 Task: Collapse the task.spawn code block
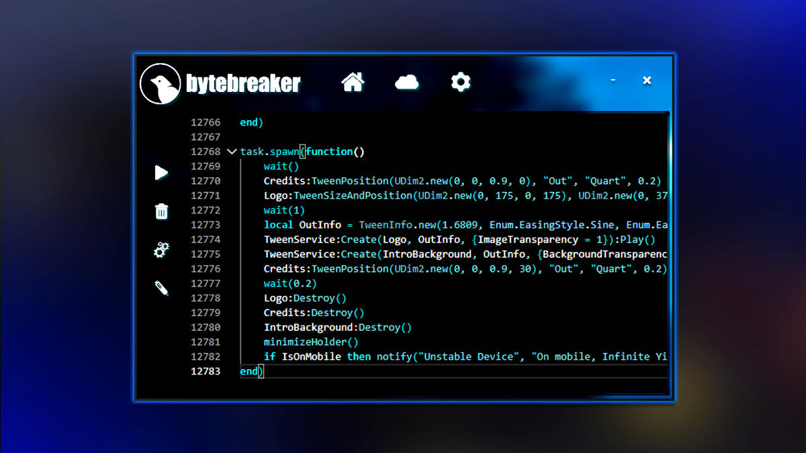point(232,152)
